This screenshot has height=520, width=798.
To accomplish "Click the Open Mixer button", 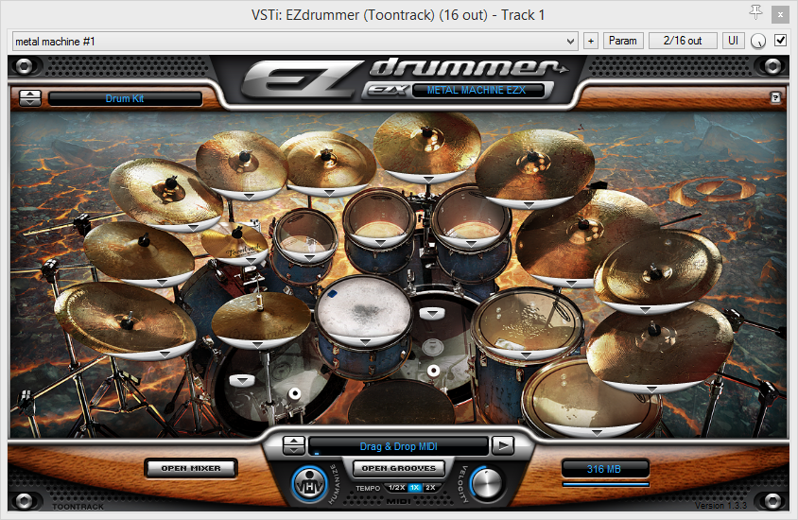I will click(191, 468).
